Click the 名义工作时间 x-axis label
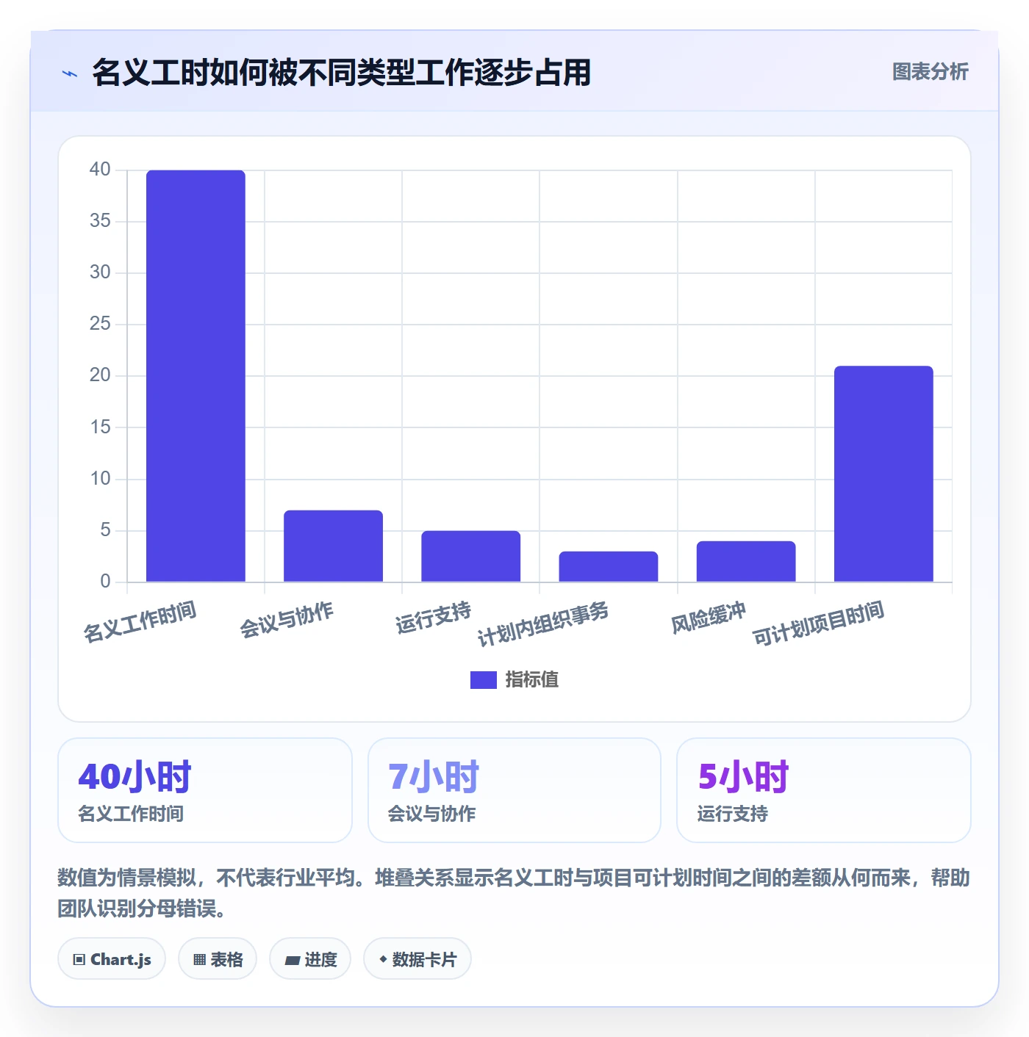The width and height of the screenshot is (1029, 1037). pos(140,622)
